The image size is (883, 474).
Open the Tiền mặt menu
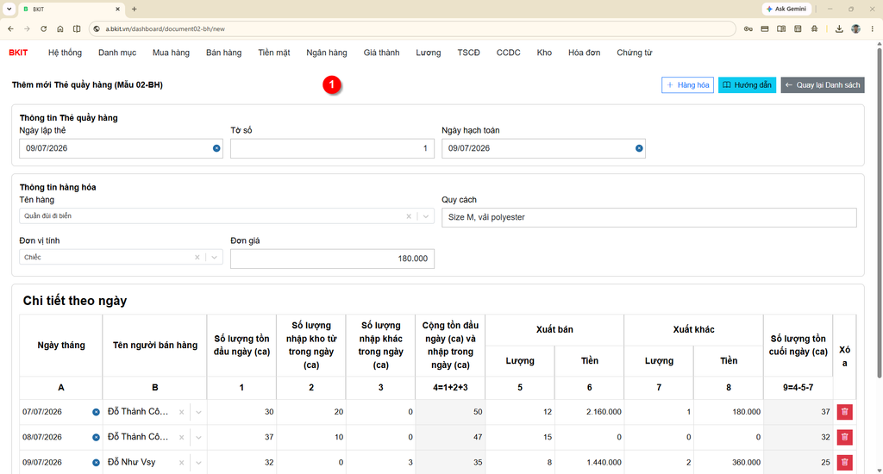click(x=274, y=53)
